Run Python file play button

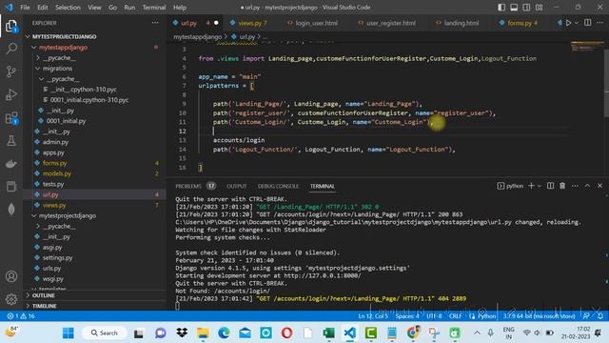[568, 23]
